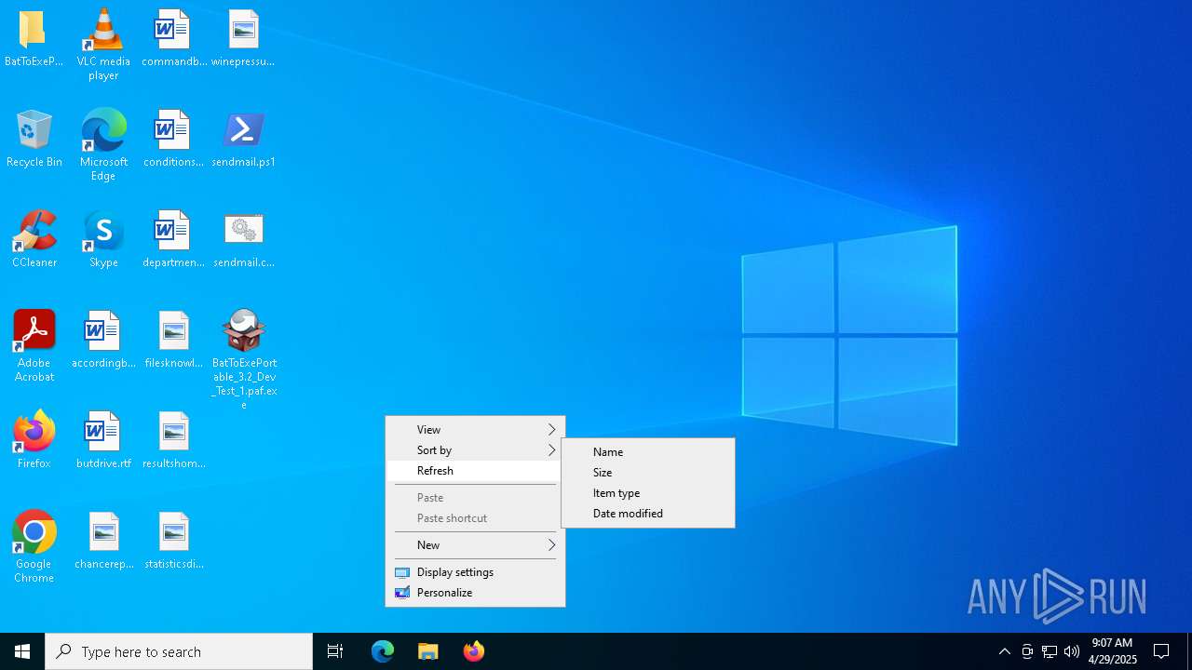1192x670 pixels.
Task: Launch Microsoft Edge from the taskbar
Action: (383, 651)
